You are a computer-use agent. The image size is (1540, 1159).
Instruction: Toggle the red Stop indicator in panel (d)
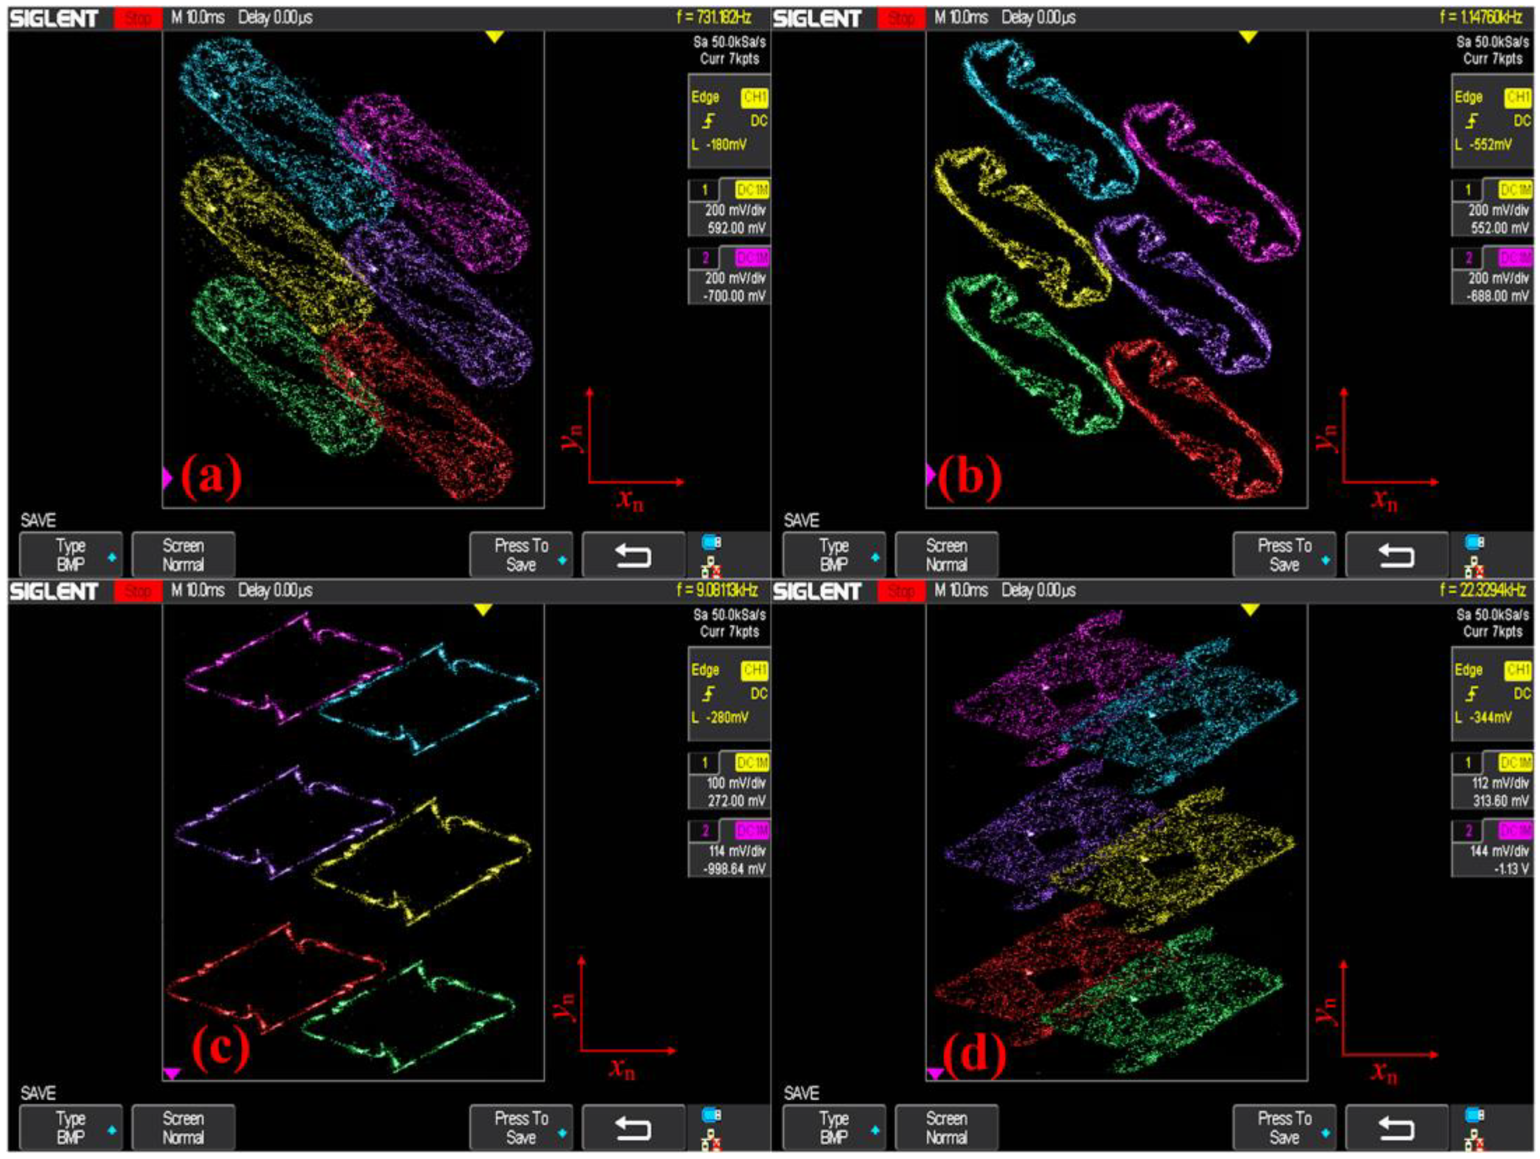tap(901, 592)
